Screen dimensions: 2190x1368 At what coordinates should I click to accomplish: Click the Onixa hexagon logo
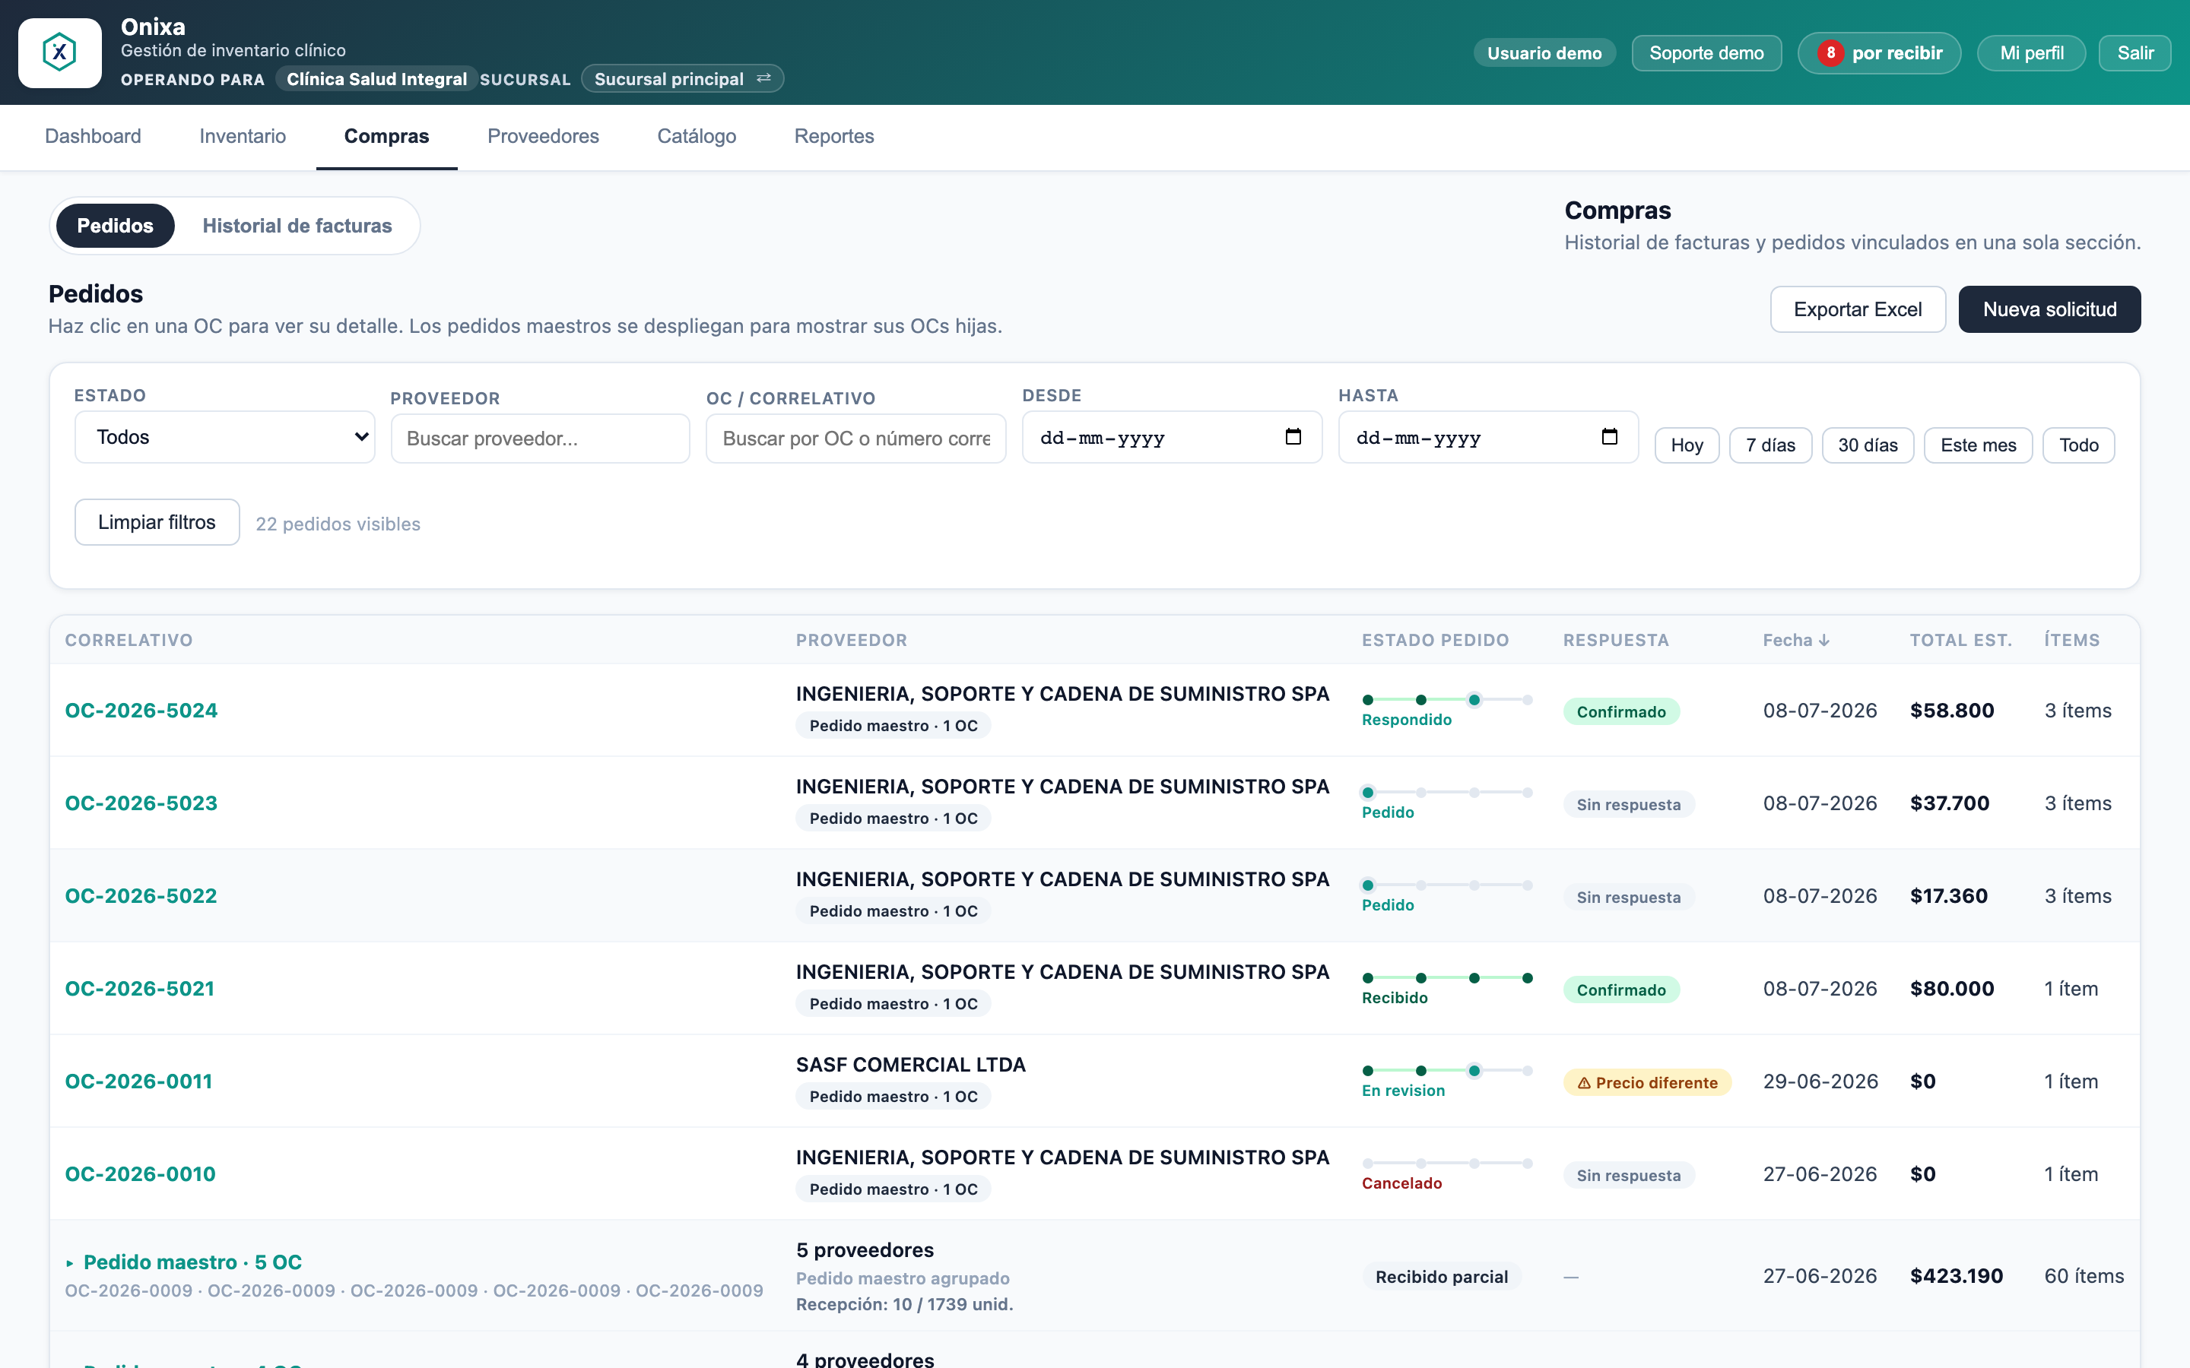point(60,52)
